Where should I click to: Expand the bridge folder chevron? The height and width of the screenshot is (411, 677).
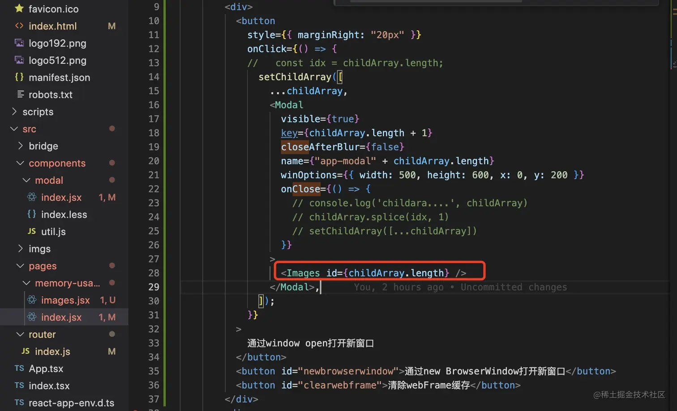(20, 146)
